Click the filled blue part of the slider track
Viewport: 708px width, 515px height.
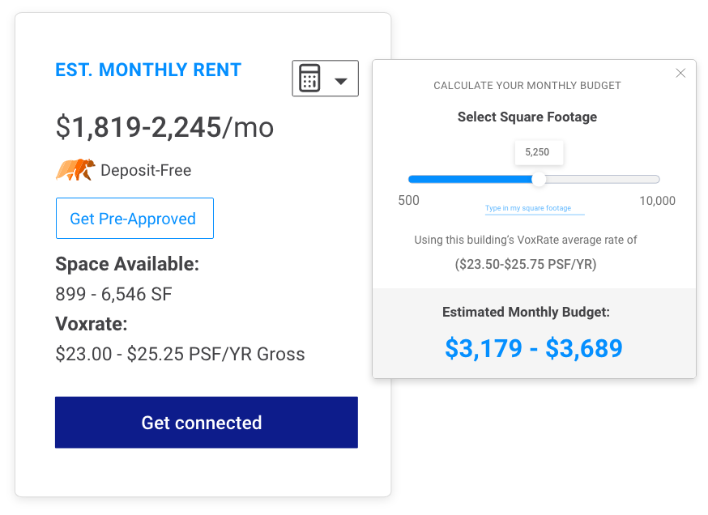tap(470, 179)
